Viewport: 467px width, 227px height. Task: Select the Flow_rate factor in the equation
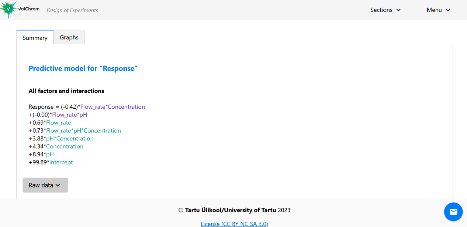[58, 123]
